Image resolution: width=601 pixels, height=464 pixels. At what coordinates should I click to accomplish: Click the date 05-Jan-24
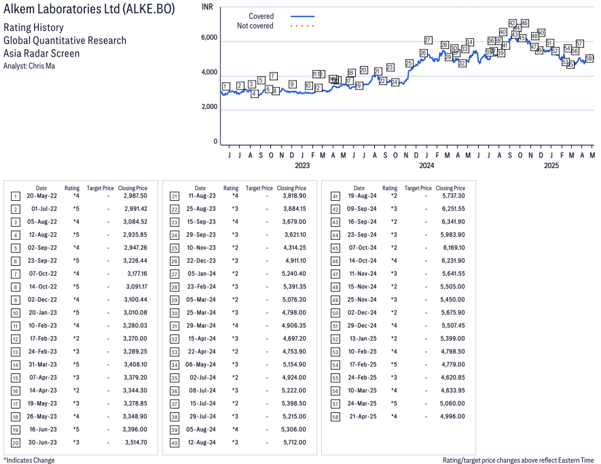(x=202, y=274)
